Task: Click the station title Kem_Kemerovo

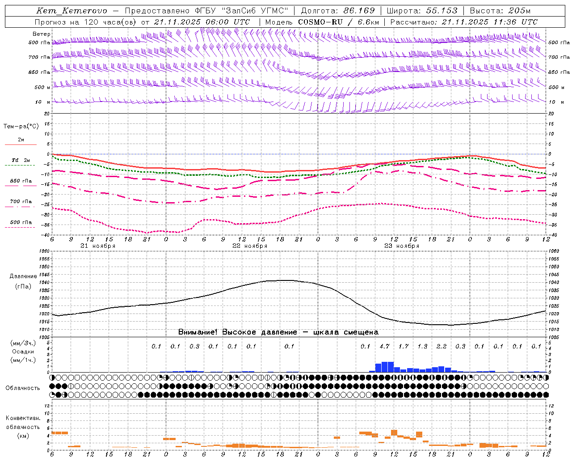Action: (x=72, y=11)
